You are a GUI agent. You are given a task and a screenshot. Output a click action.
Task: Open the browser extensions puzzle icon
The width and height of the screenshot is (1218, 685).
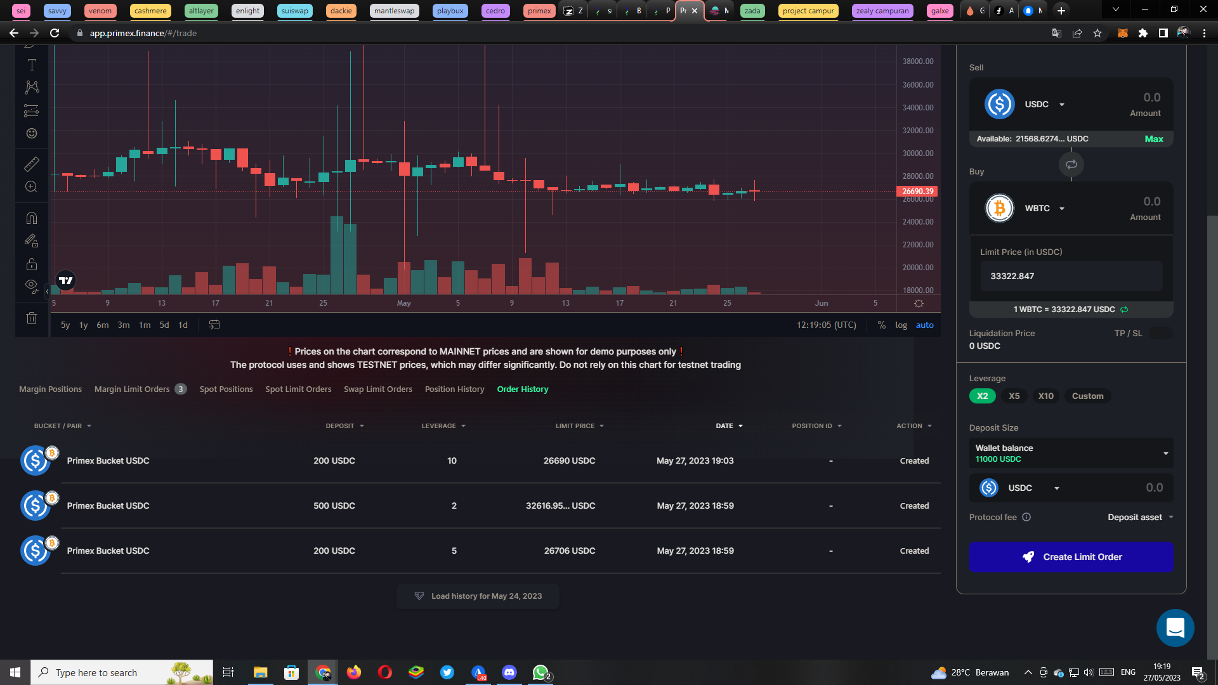[1143, 33]
